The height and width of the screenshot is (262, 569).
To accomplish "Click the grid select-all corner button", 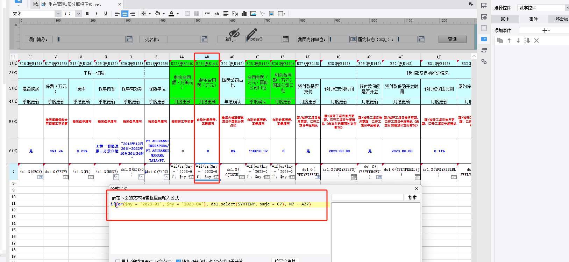I will point(13,57).
